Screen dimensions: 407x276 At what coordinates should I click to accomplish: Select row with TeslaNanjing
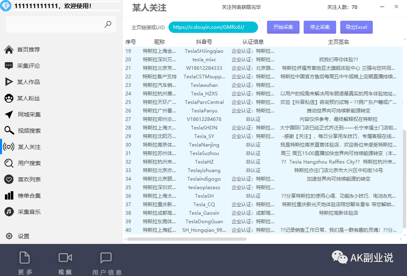click(263, 145)
